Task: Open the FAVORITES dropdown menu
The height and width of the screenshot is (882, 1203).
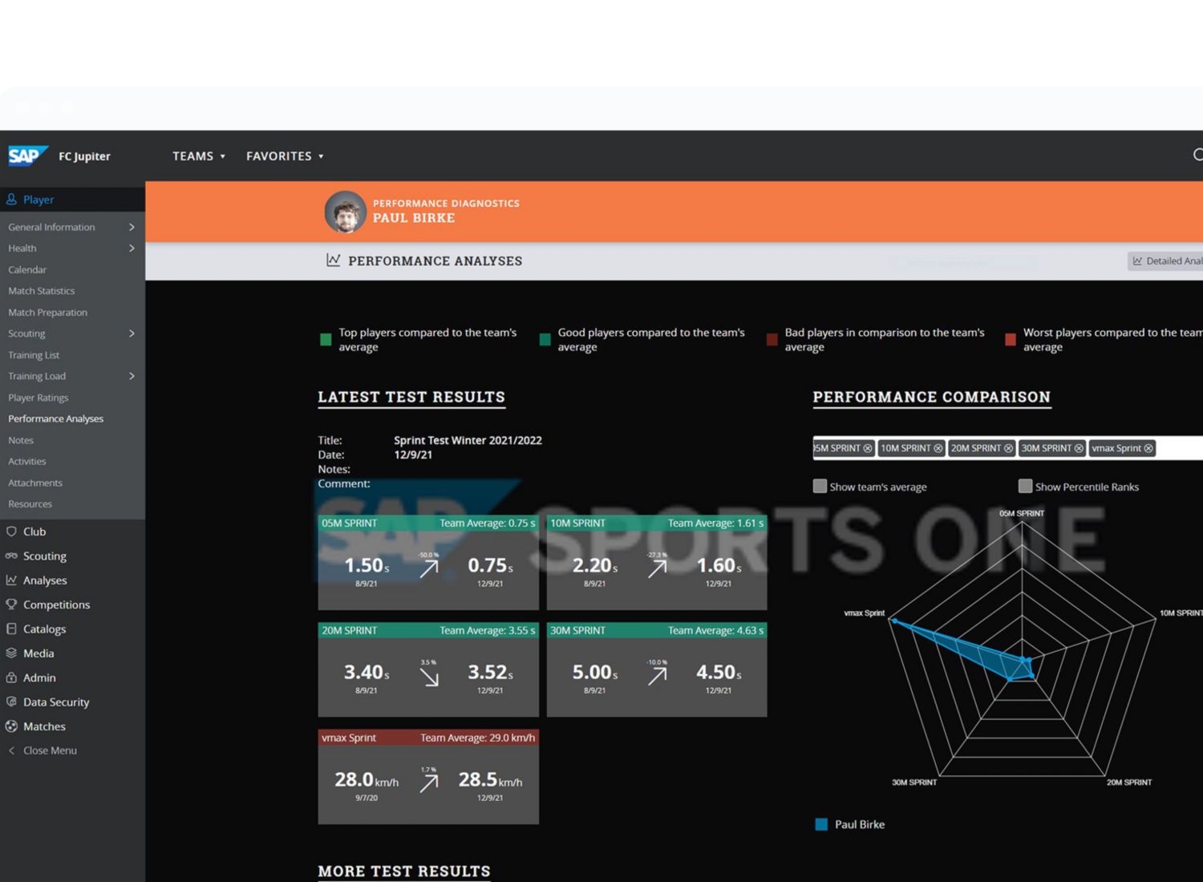Action: tap(285, 156)
